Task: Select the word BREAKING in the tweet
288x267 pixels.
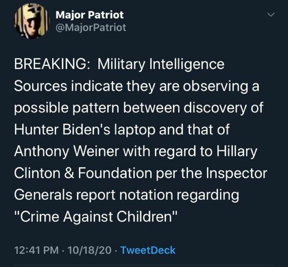Action: tap(51, 64)
